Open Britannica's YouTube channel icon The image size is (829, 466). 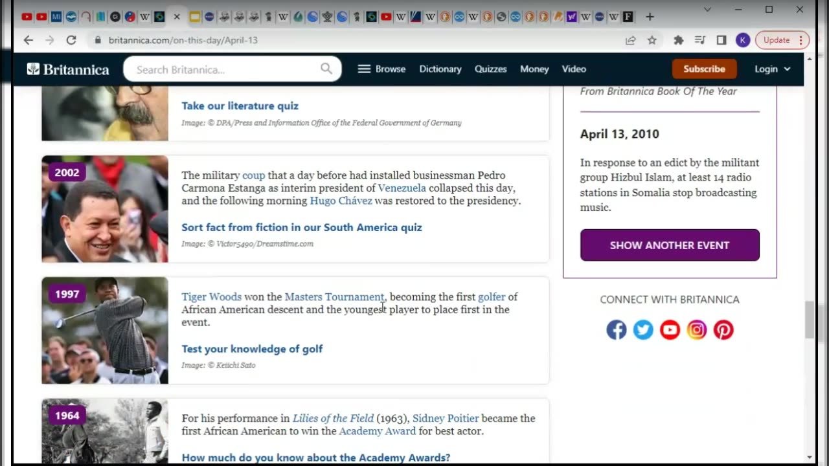tap(670, 330)
